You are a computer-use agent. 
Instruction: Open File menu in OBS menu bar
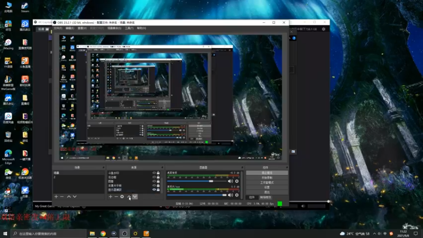(58, 28)
